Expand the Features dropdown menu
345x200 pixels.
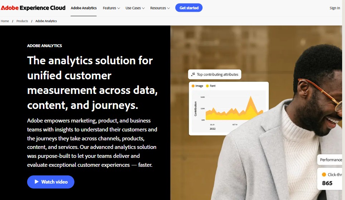coord(111,8)
